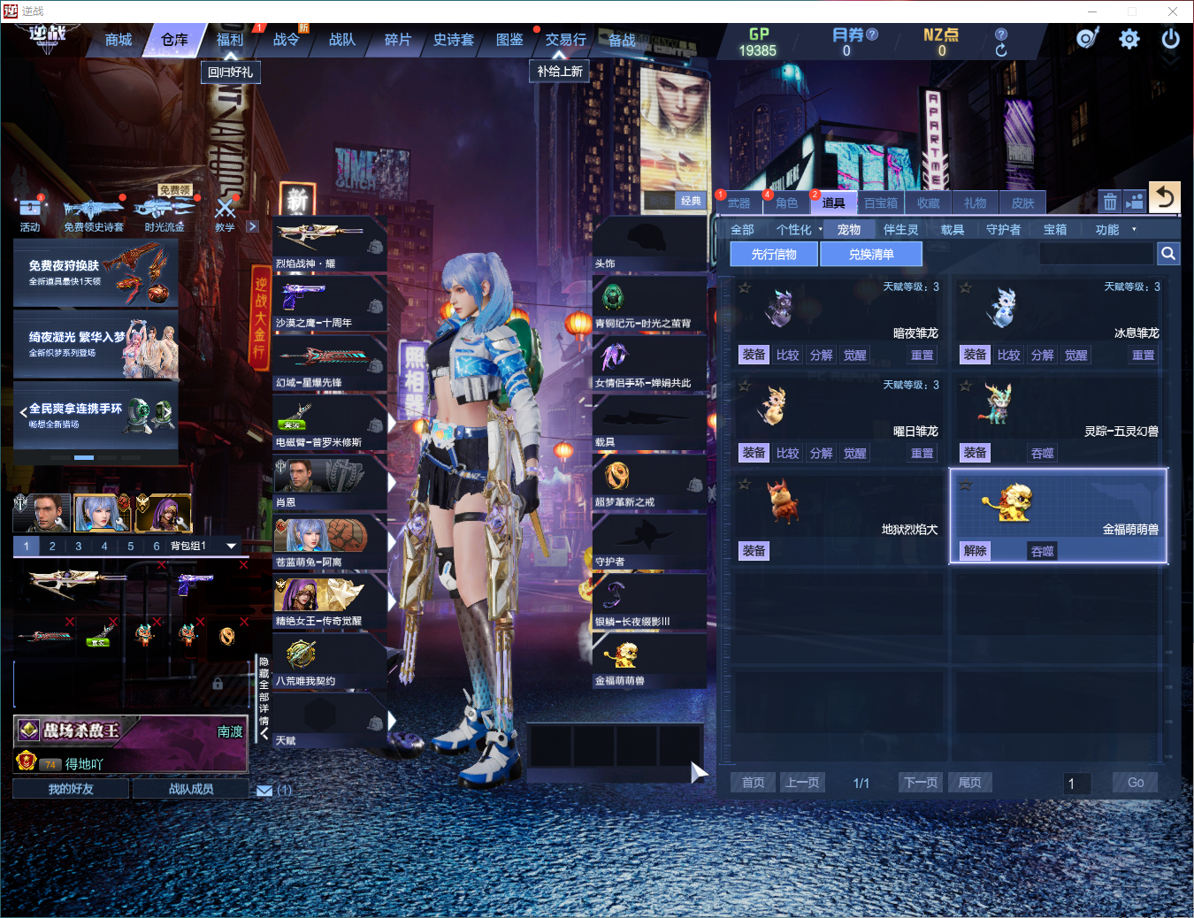Click the trash delete icon

point(1110,202)
